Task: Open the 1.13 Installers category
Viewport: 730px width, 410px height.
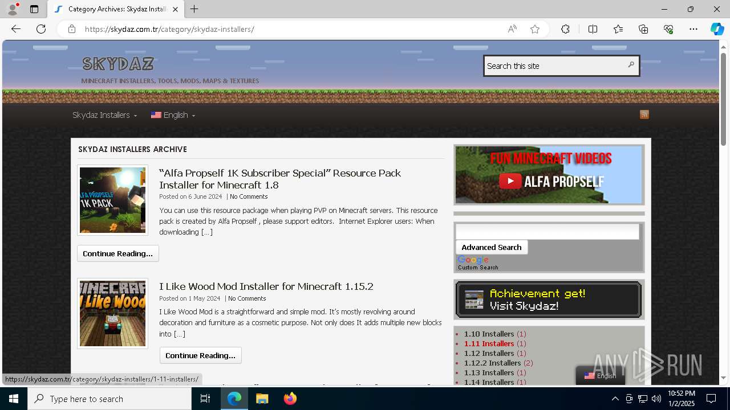Action: coord(489,372)
